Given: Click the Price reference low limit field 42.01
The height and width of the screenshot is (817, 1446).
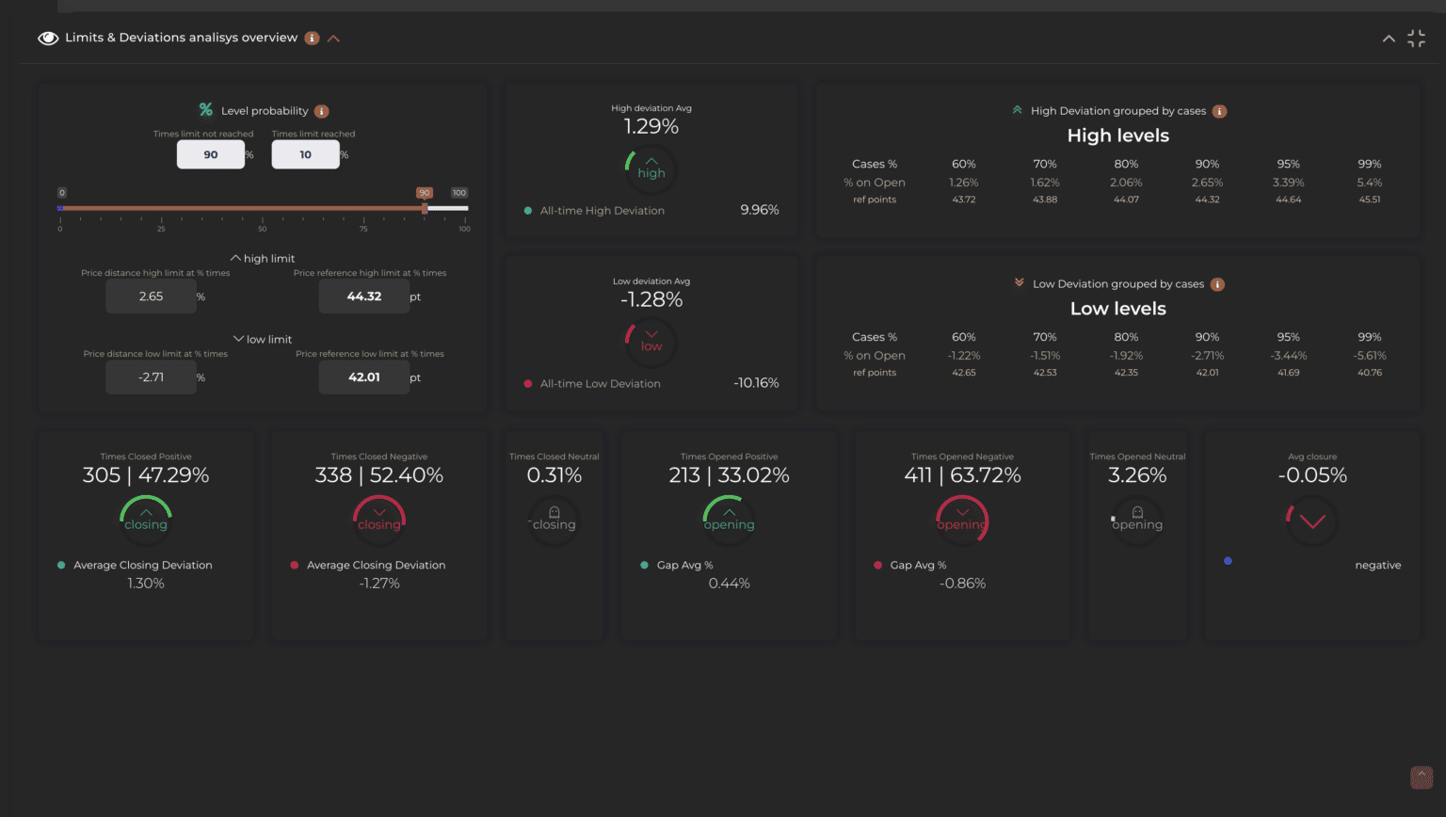Looking at the screenshot, I should 363,377.
